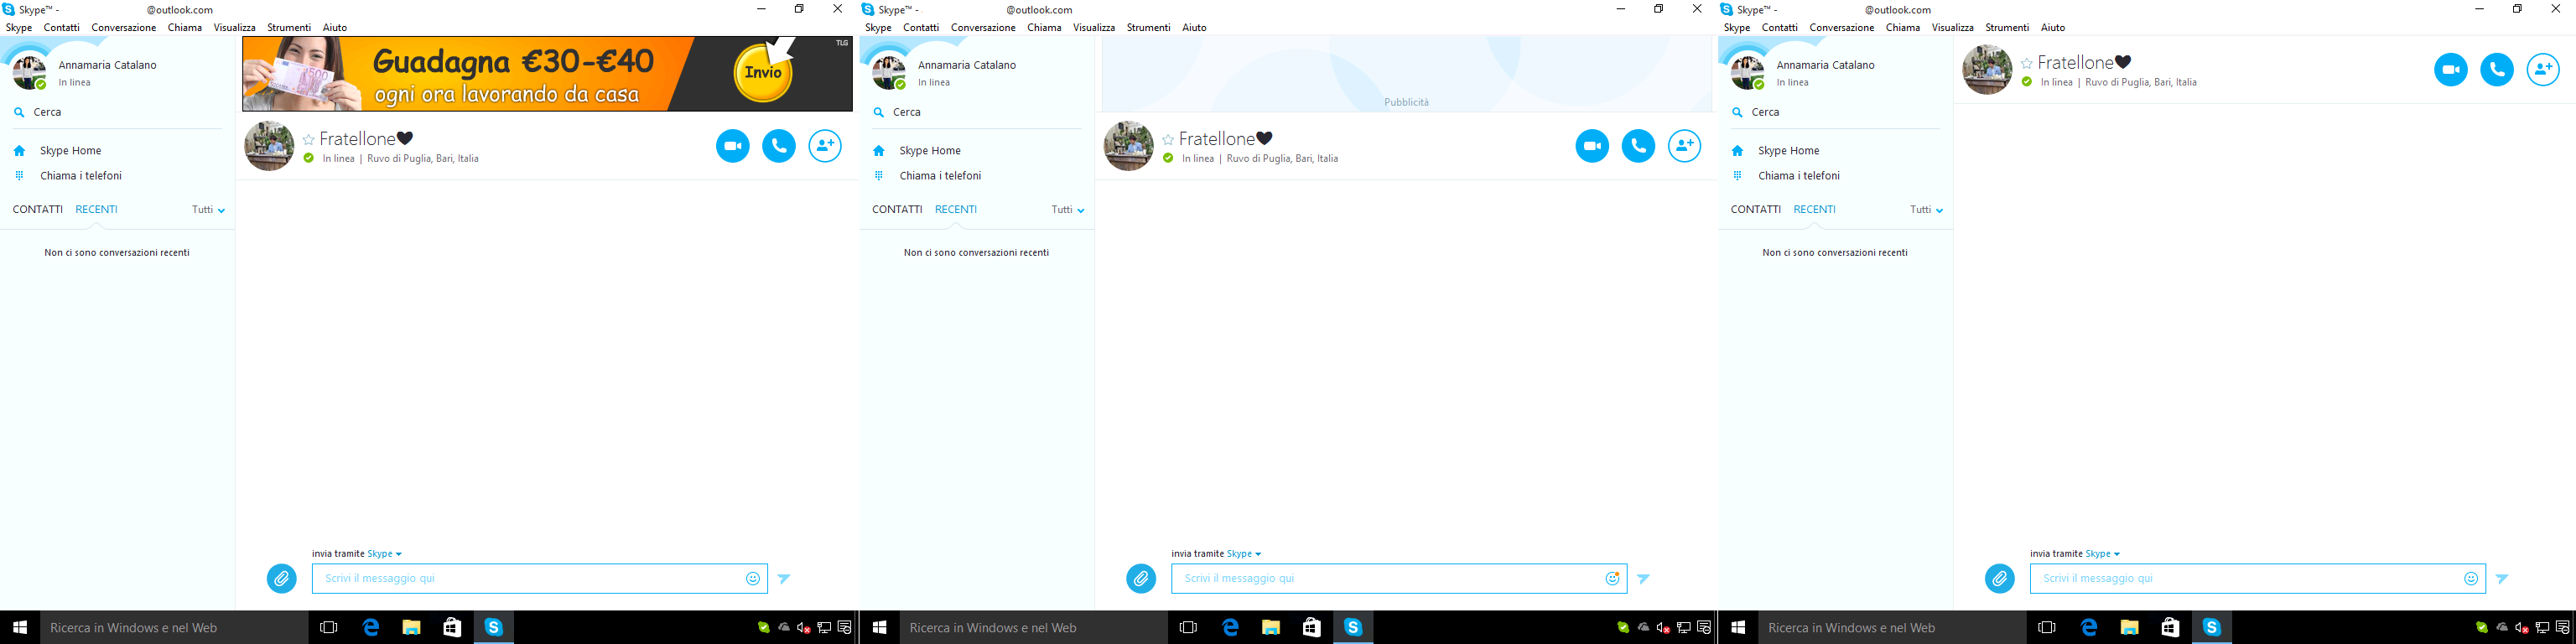Viewport: 2576px width, 644px height.
Task: Start voice call in right Skype window
Action: 2497,70
